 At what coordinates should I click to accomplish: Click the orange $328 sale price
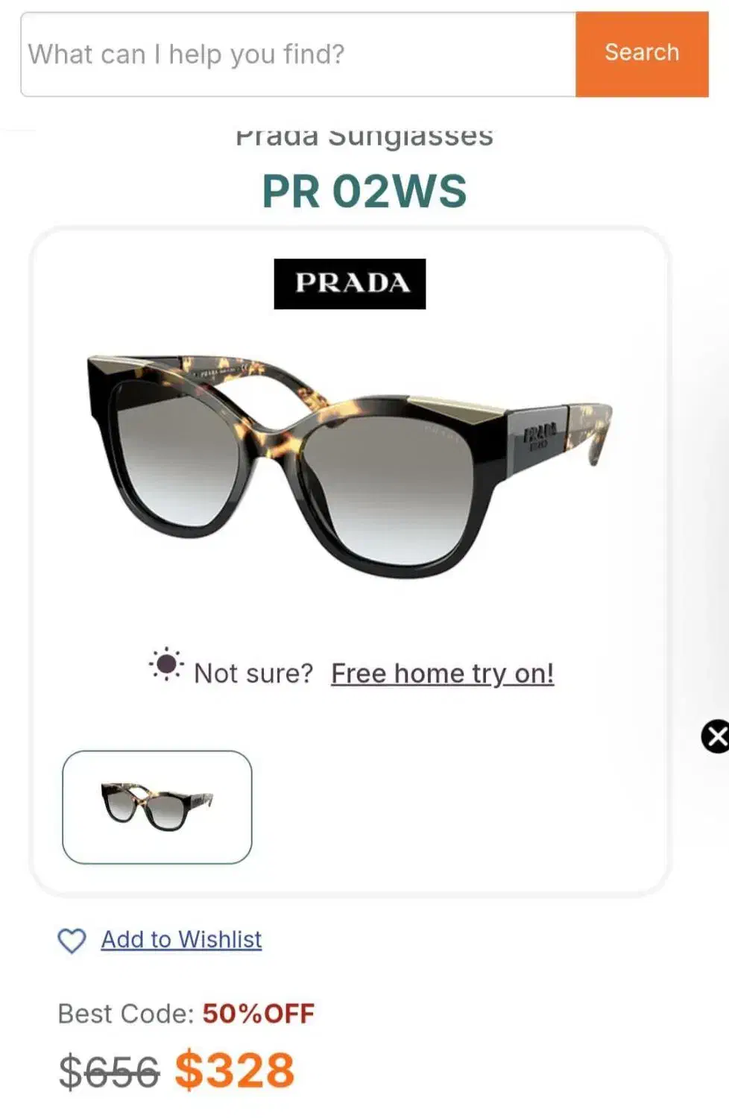235,1070
